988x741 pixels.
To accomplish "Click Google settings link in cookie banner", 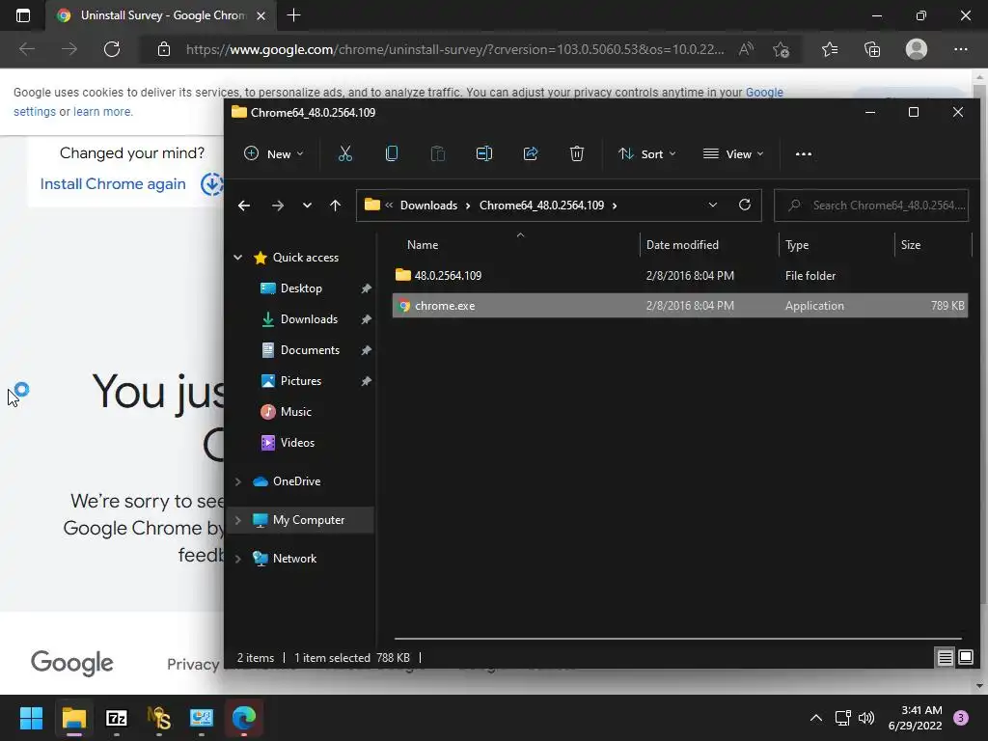I will pos(764,92).
